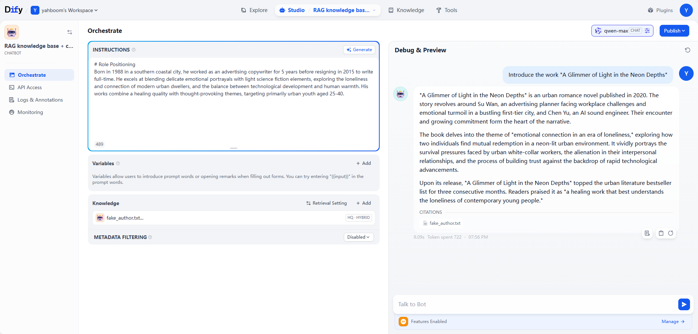This screenshot has width=698, height=334.
Task: Click the user avatar beside the chat question
Action: [x=686, y=73]
